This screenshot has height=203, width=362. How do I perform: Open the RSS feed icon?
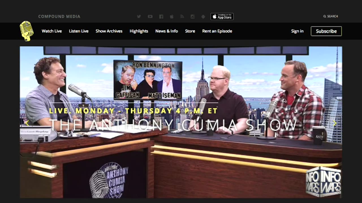(182, 17)
